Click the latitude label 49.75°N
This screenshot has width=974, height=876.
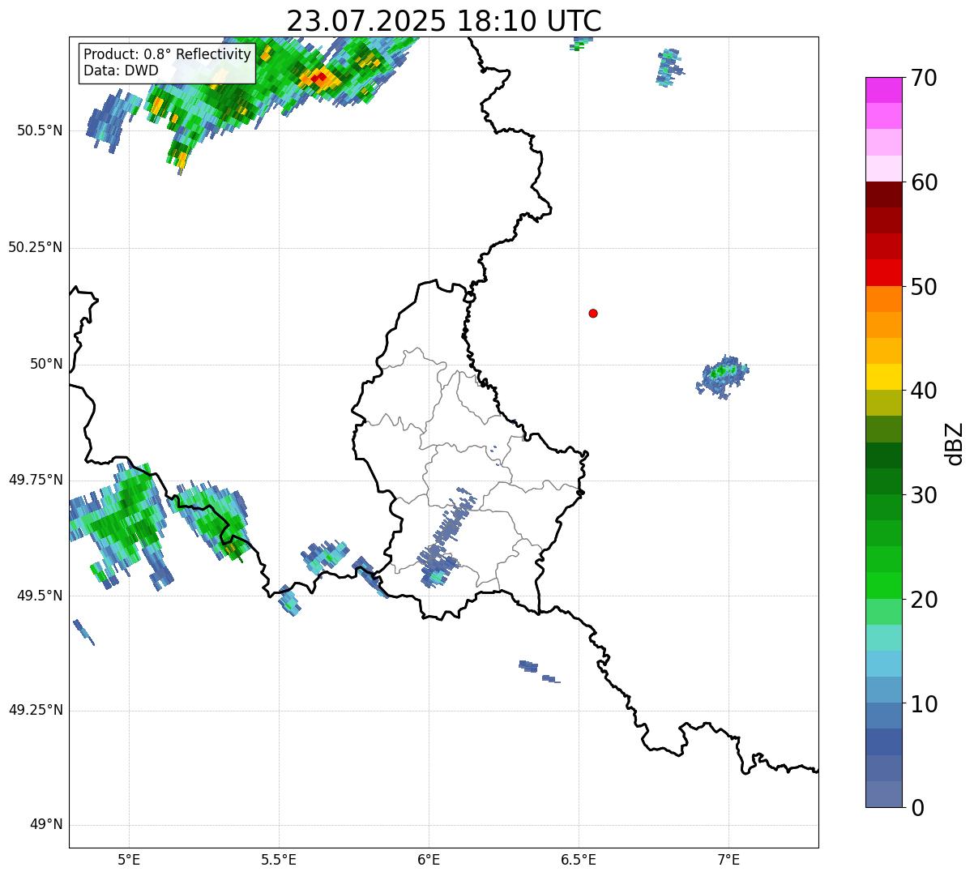click(x=35, y=480)
